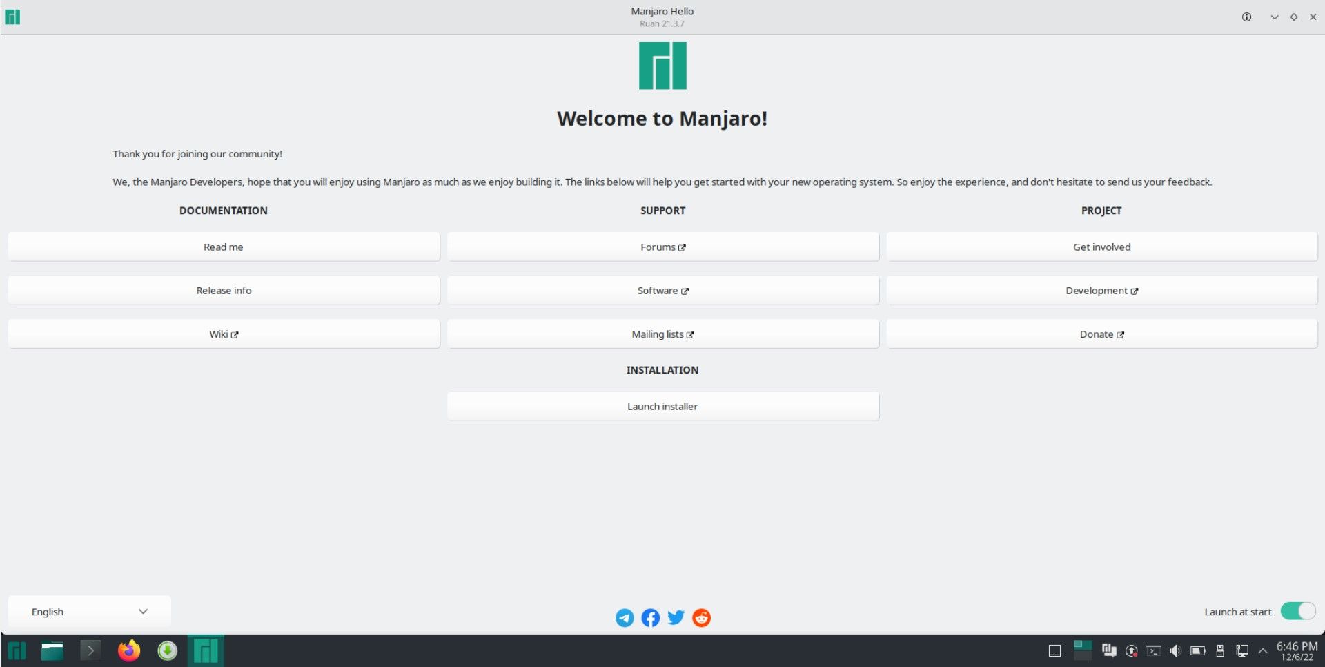Screen dimensions: 1325x667
Task: Expand hidden system tray icons arrow
Action: click(1263, 650)
